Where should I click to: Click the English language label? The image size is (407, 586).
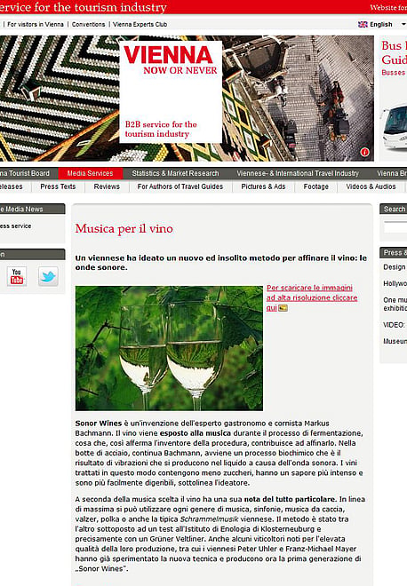(381, 24)
